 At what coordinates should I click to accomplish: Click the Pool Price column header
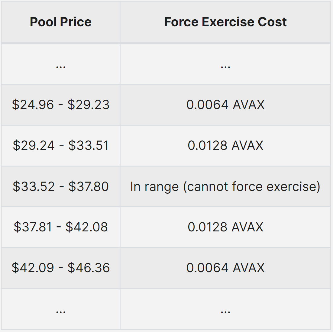click(60, 22)
